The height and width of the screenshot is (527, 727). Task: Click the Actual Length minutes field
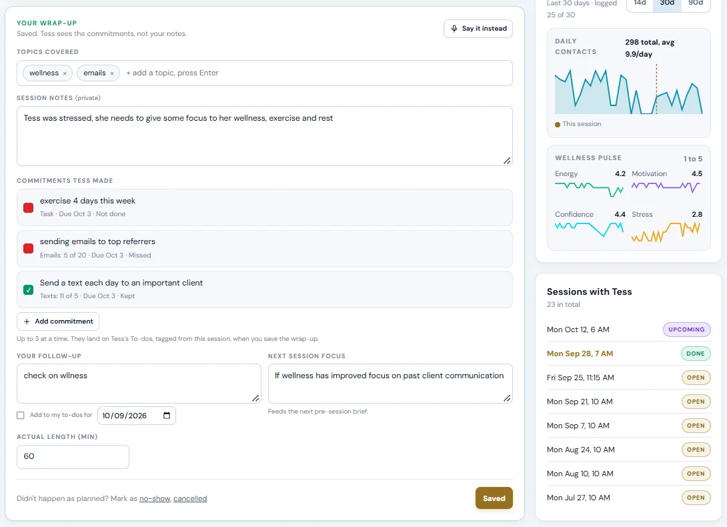tap(73, 457)
